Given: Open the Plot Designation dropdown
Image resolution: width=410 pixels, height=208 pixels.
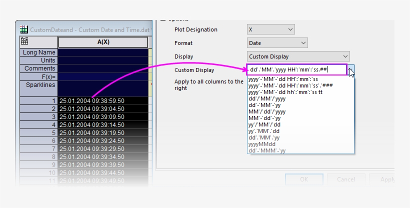Looking at the screenshot, I should click(x=270, y=29).
